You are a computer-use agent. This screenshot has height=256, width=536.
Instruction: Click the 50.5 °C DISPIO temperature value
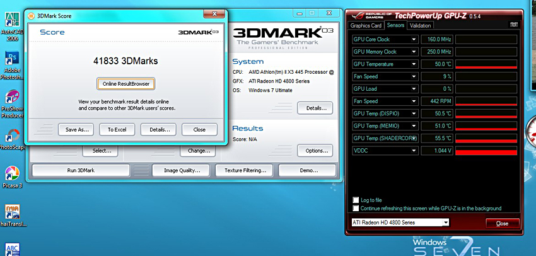(x=437, y=113)
